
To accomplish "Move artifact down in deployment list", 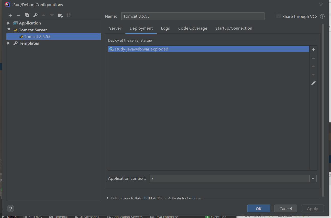I will pos(313,74).
